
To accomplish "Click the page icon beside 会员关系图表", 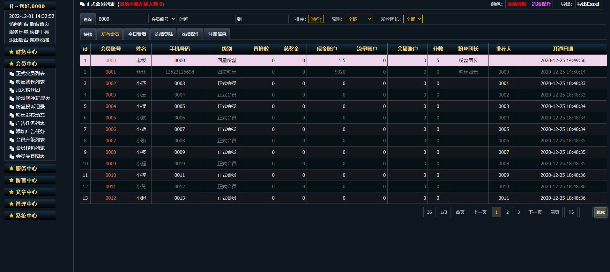I will pos(12,156).
